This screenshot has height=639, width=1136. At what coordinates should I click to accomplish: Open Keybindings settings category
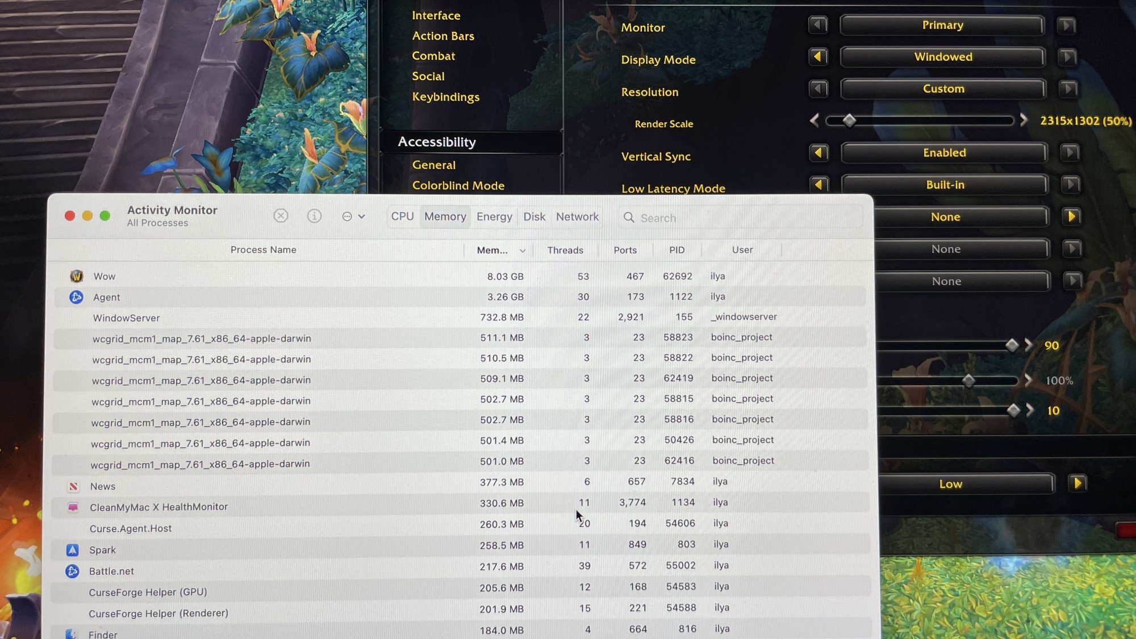445,97
